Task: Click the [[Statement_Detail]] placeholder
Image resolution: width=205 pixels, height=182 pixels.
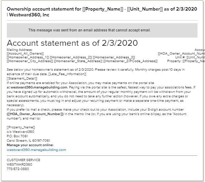Action: 22,79
